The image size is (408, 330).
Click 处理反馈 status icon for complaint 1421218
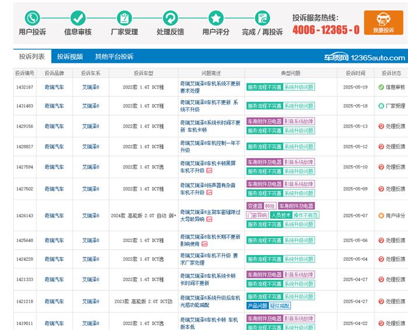[x=381, y=301]
